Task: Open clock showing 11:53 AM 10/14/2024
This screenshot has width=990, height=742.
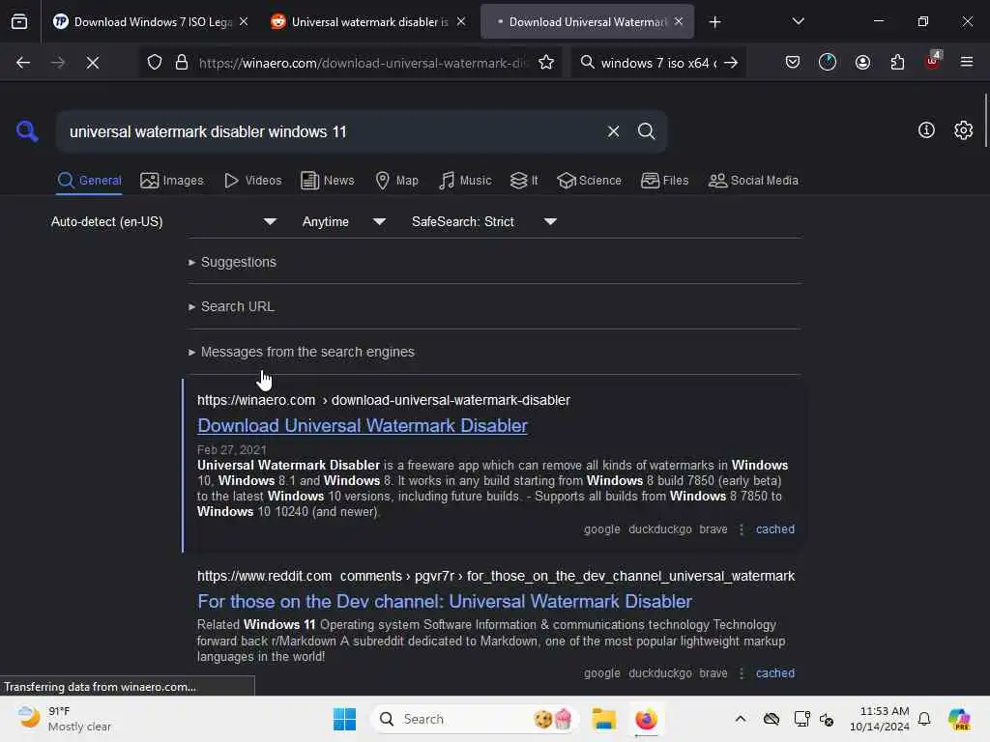Action: pos(880,719)
